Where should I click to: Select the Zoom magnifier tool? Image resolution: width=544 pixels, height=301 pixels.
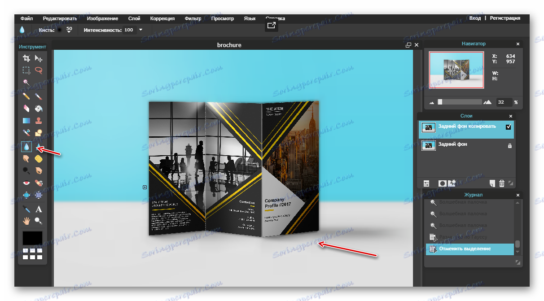coord(39,221)
